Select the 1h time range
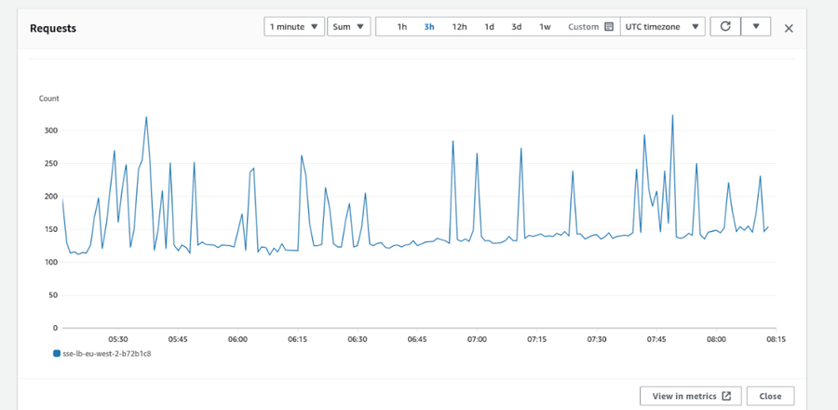Image resolution: width=838 pixels, height=410 pixels. (402, 27)
